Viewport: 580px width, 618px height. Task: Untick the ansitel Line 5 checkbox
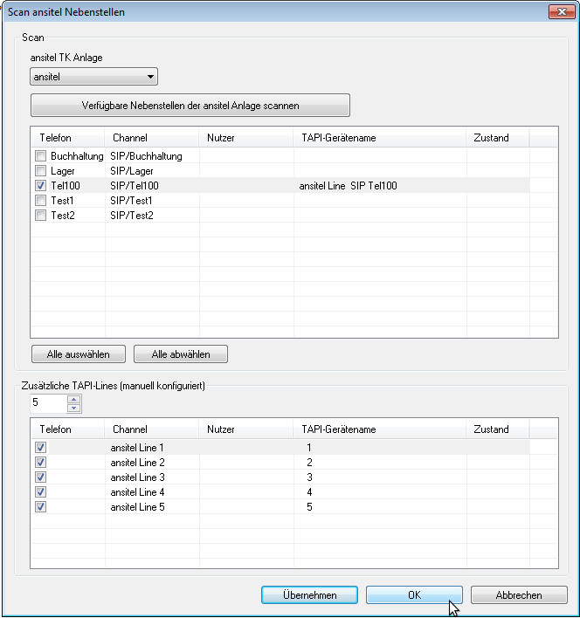[x=40, y=507]
